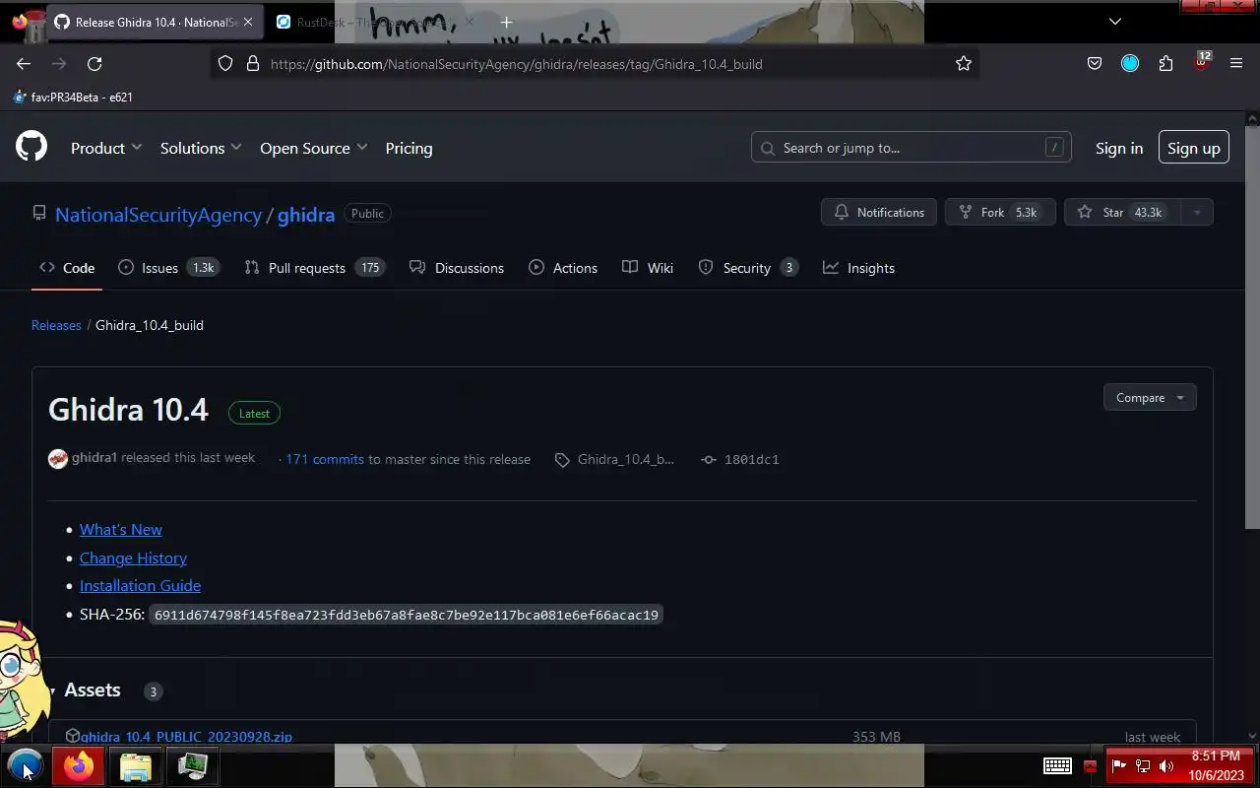The width and height of the screenshot is (1260, 788).
Task: View the 171 commits link
Action: pyautogui.click(x=325, y=459)
